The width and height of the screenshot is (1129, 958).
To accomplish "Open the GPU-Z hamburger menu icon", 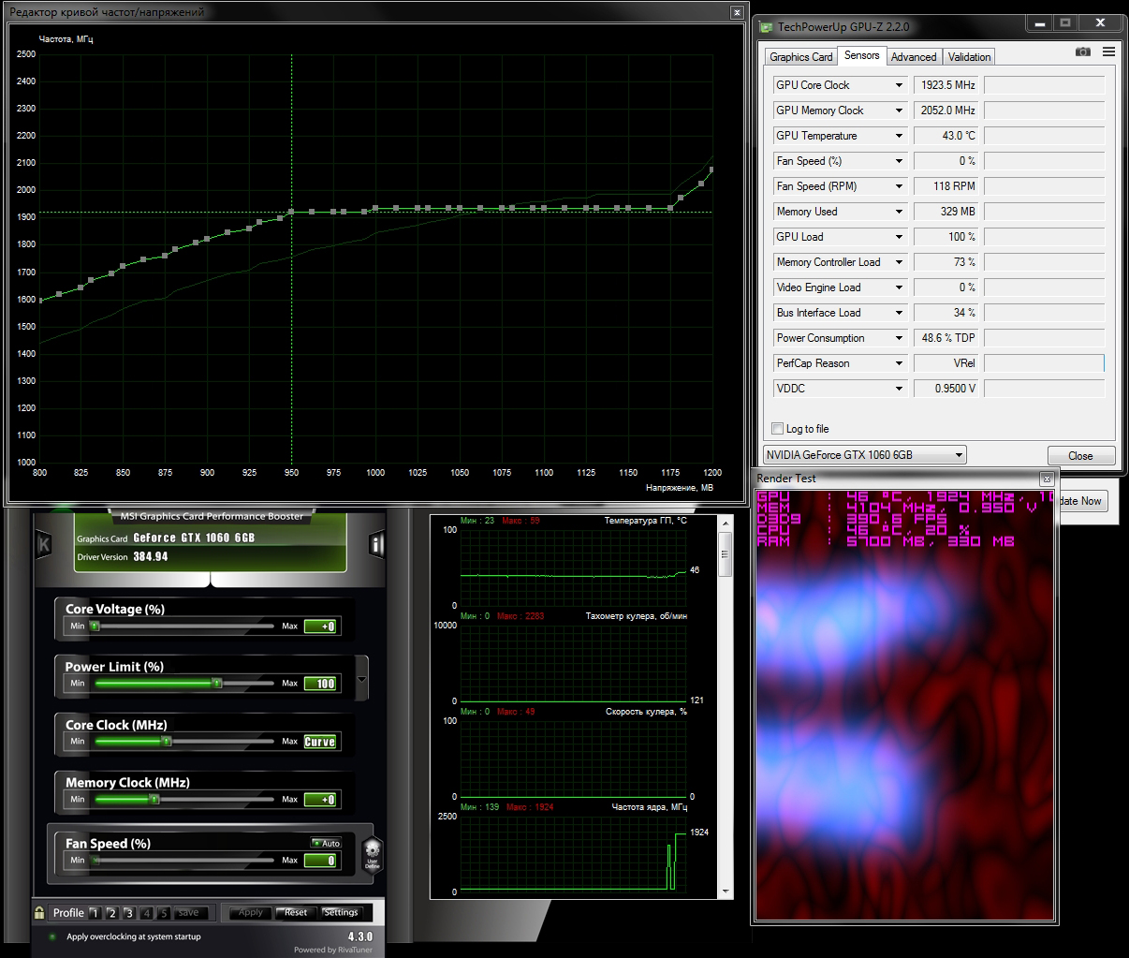I will pyautogui.click(x=1108, y=52).
